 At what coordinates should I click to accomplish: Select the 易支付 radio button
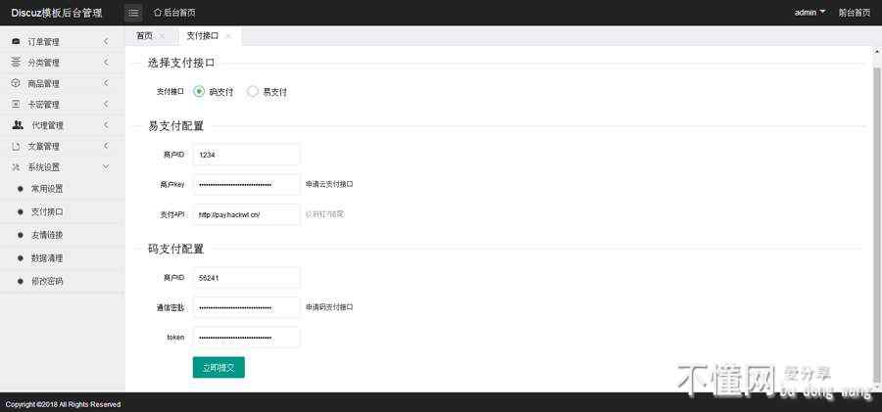(x=253, y=91)
